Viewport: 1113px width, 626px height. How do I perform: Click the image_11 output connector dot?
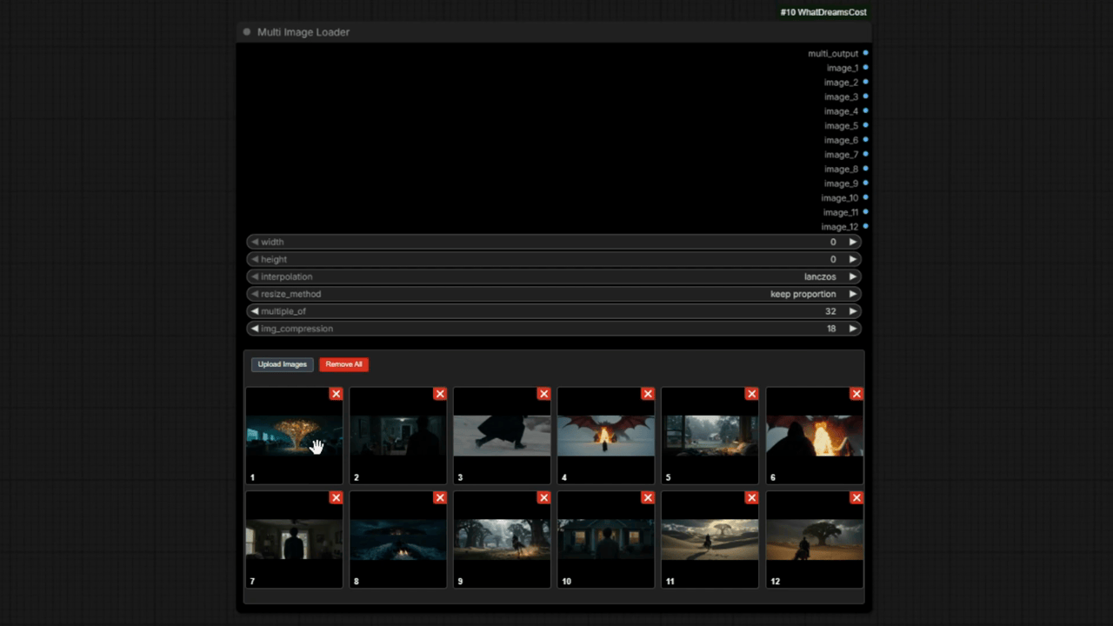(865, 212)
